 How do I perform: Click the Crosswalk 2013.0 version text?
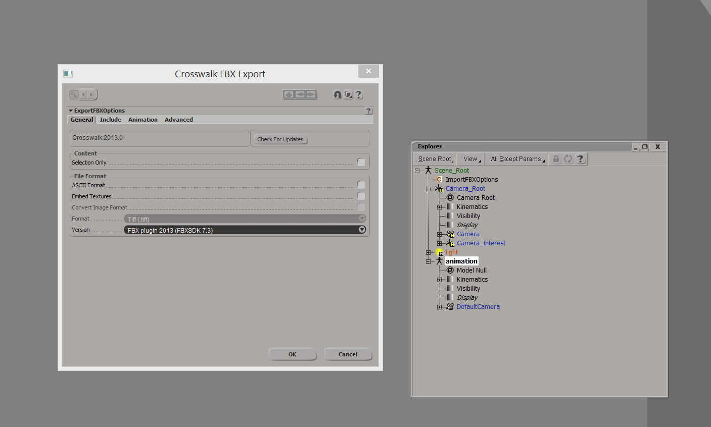click(98, 138)
